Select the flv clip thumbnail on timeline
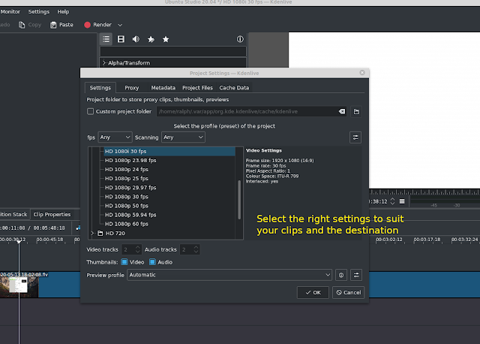This screenshot has width=480, height=344. [19, 286]
